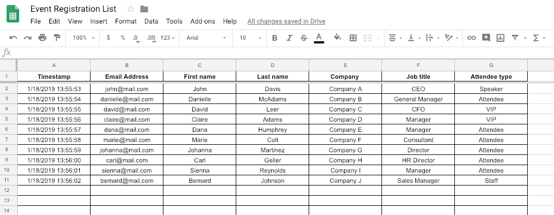Star the Event Registration List document
The height and width of the screenshot is (215, 554).
pyautogui.click(x=131, y=9)
